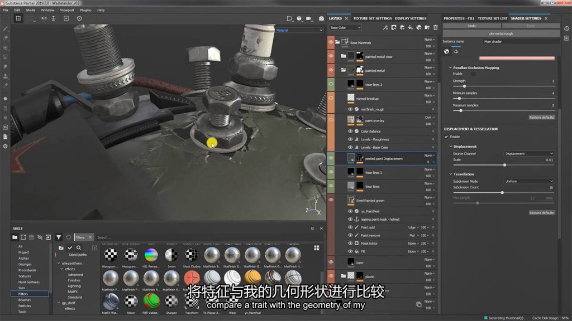Click the mirror symmetry toolbar icon
Screen dimensions: 572x321
(x=44, y=18)
